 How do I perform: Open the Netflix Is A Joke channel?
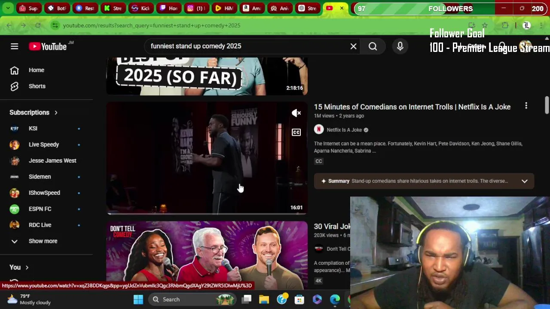[344, 130]
